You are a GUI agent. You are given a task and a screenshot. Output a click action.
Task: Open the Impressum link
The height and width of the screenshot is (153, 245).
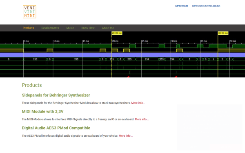point(181,6)
